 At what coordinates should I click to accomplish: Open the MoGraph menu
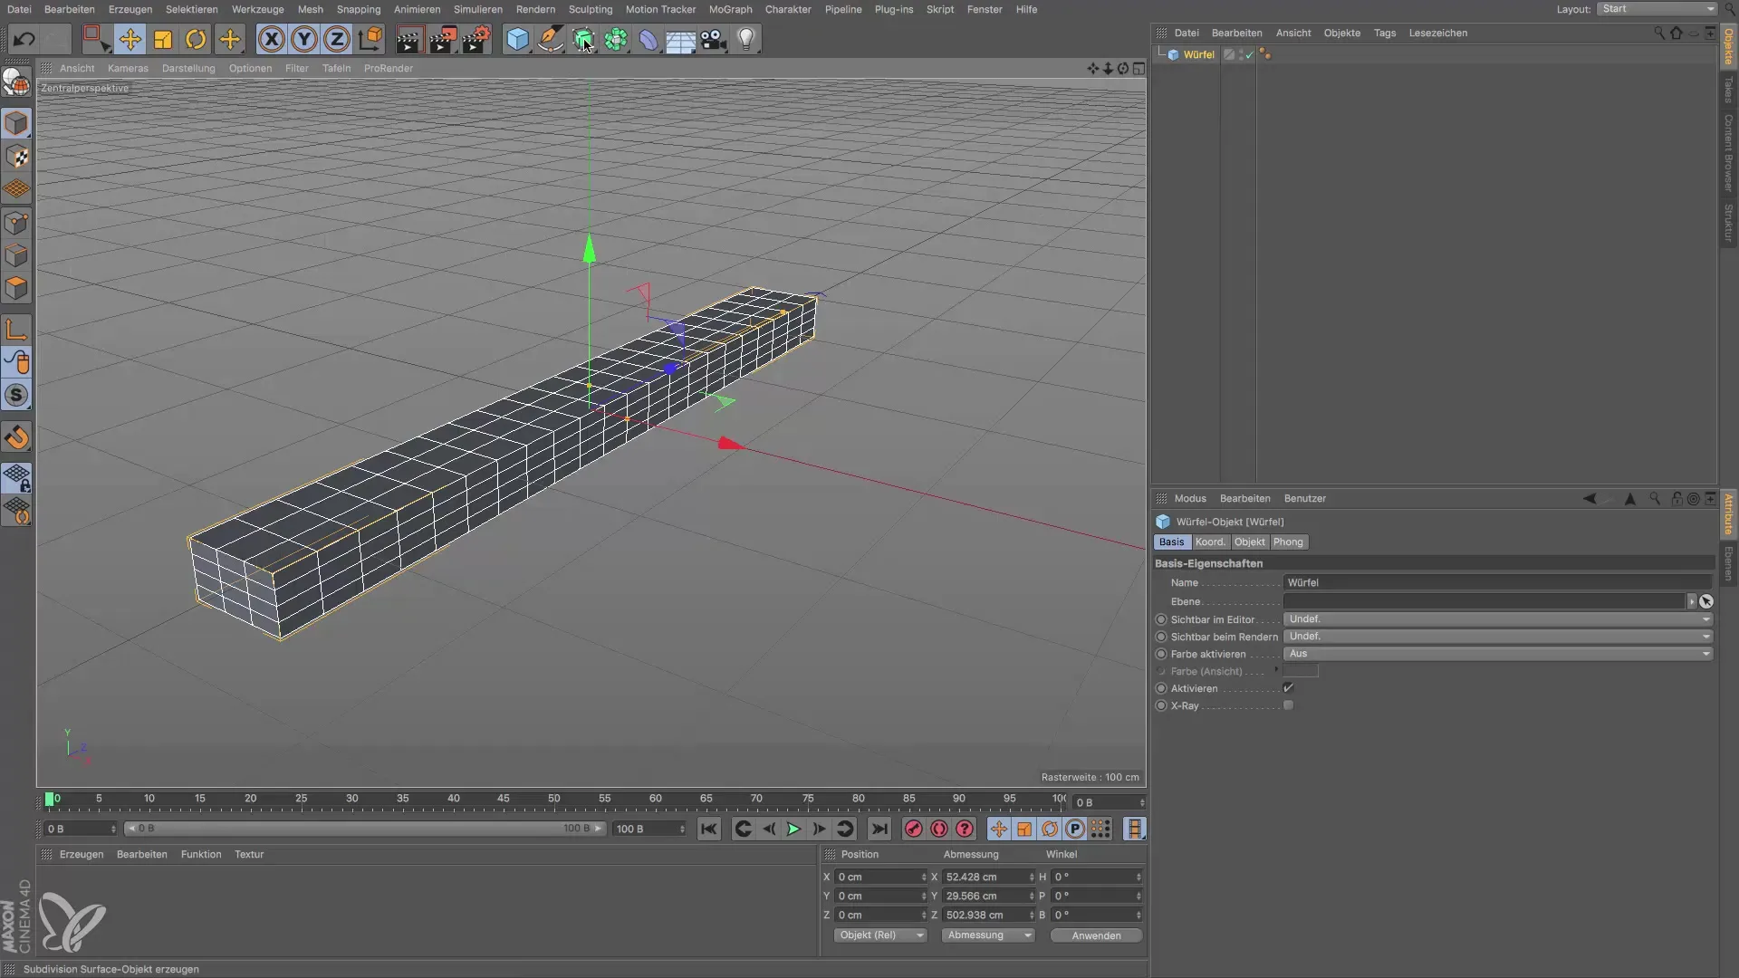point(730,9)
